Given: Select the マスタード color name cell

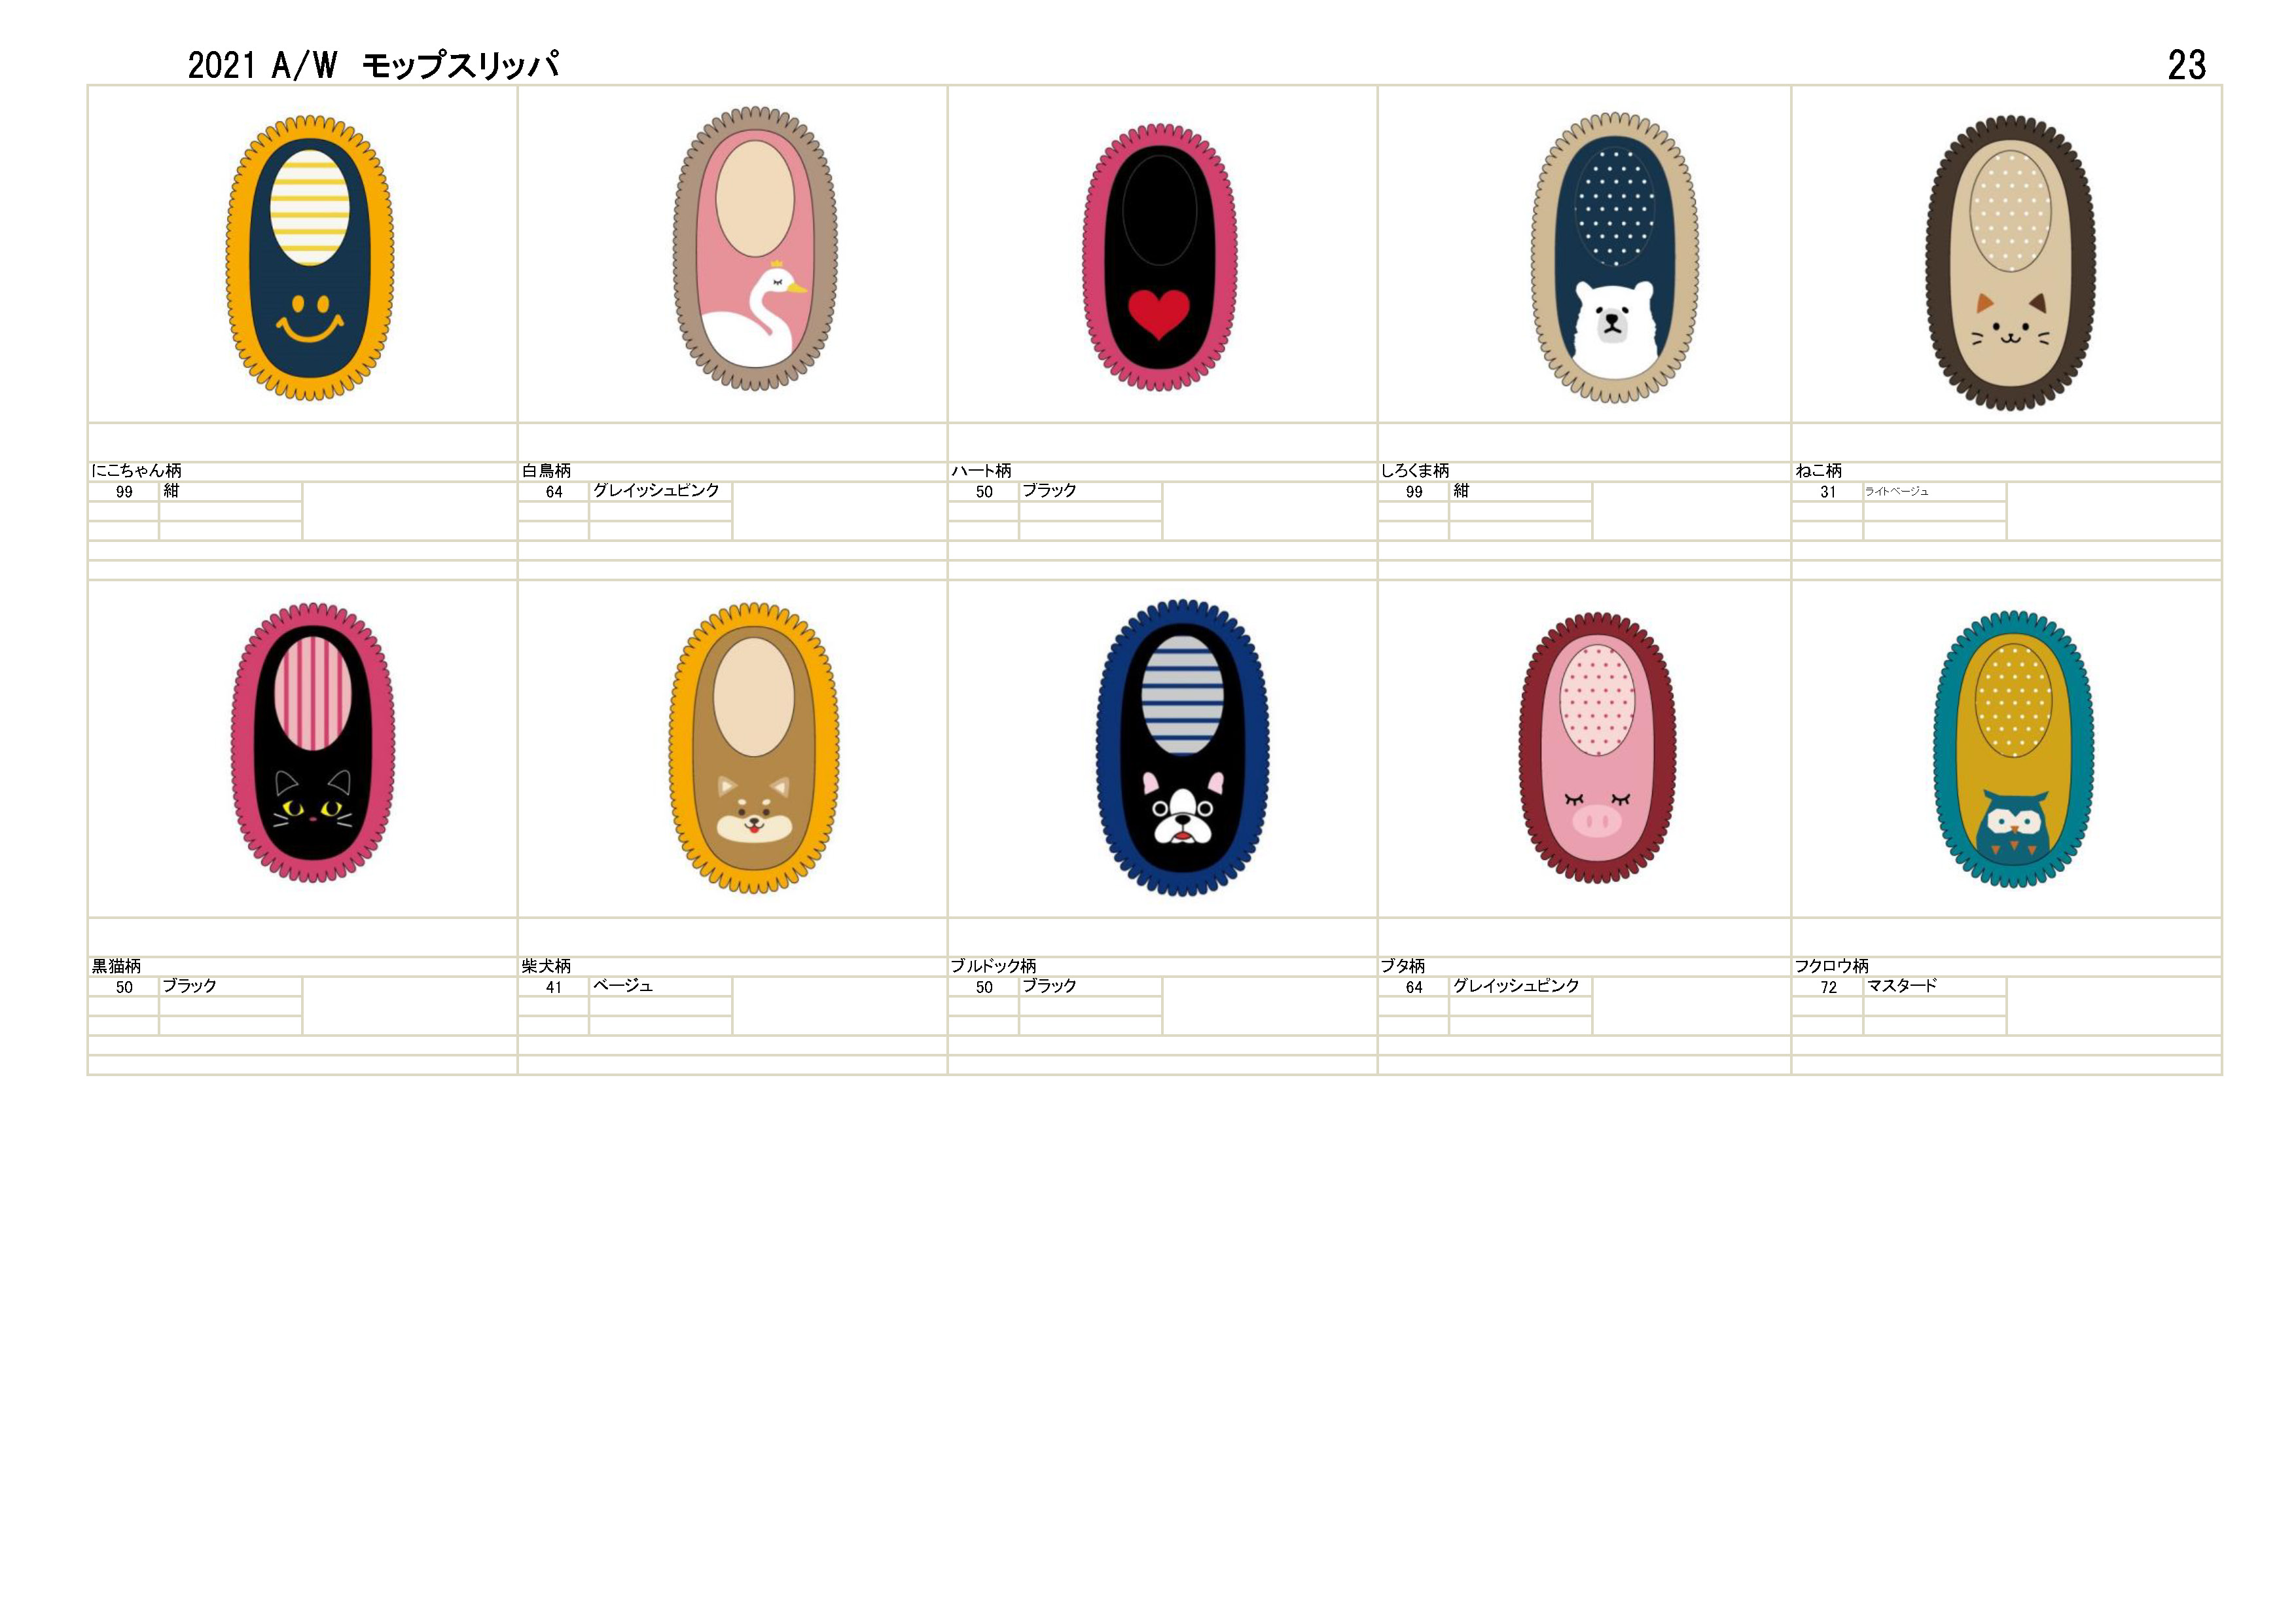Looking at the screenshot, I should coord(1934,986).
